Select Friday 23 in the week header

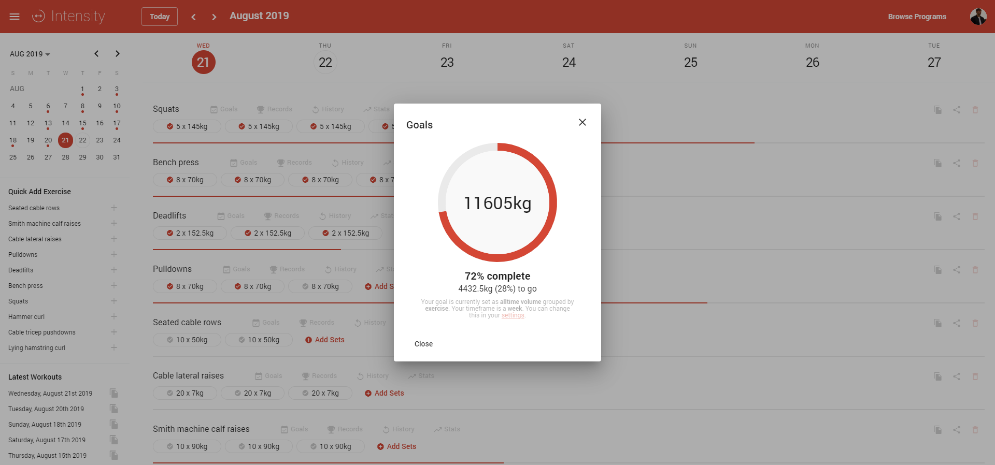click(x=447, y=62)
